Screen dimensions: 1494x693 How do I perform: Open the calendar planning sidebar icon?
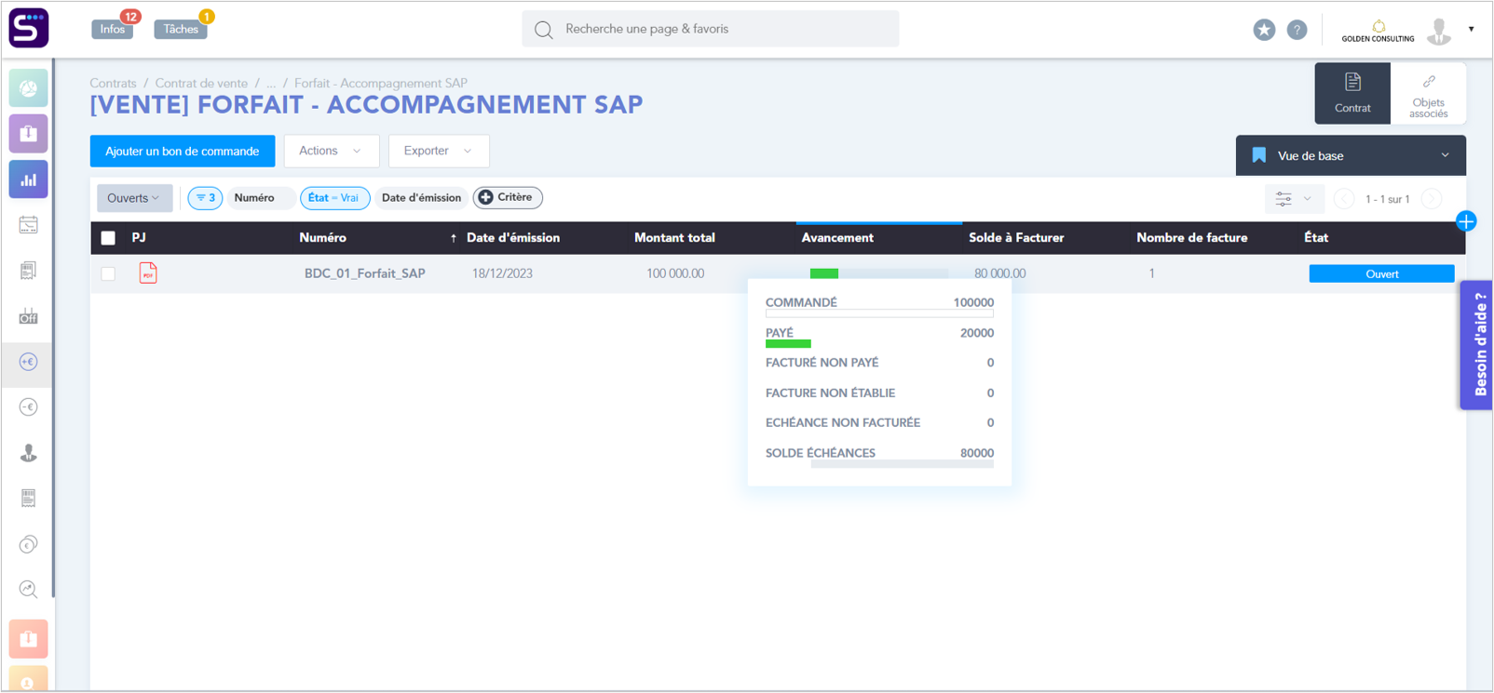click(x=29, y=225)
